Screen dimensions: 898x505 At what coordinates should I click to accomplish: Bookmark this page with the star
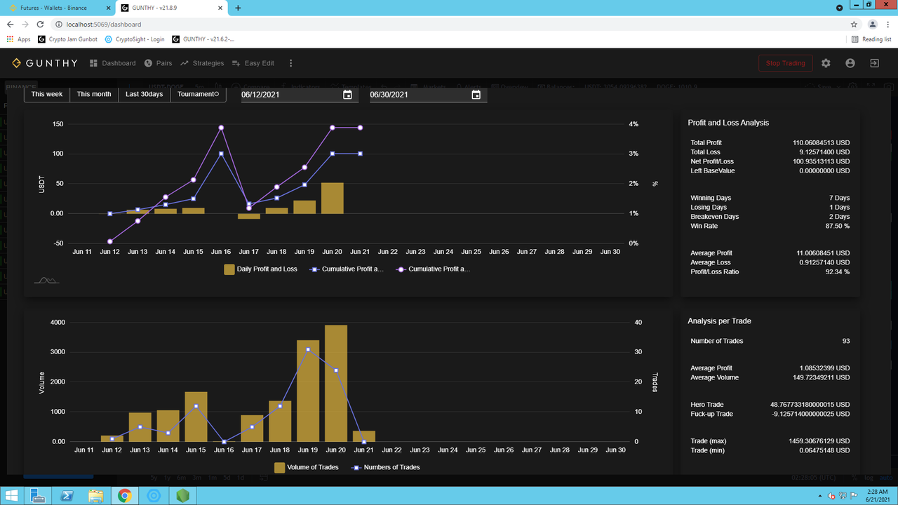(854, 24)
